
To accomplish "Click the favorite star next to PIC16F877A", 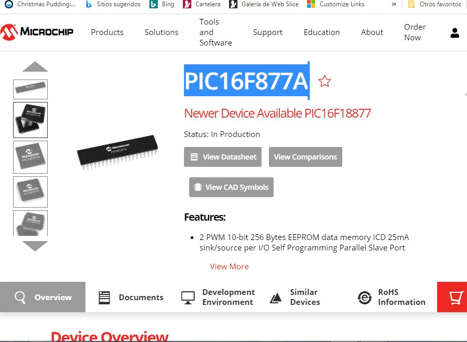I will click(324, 81).
